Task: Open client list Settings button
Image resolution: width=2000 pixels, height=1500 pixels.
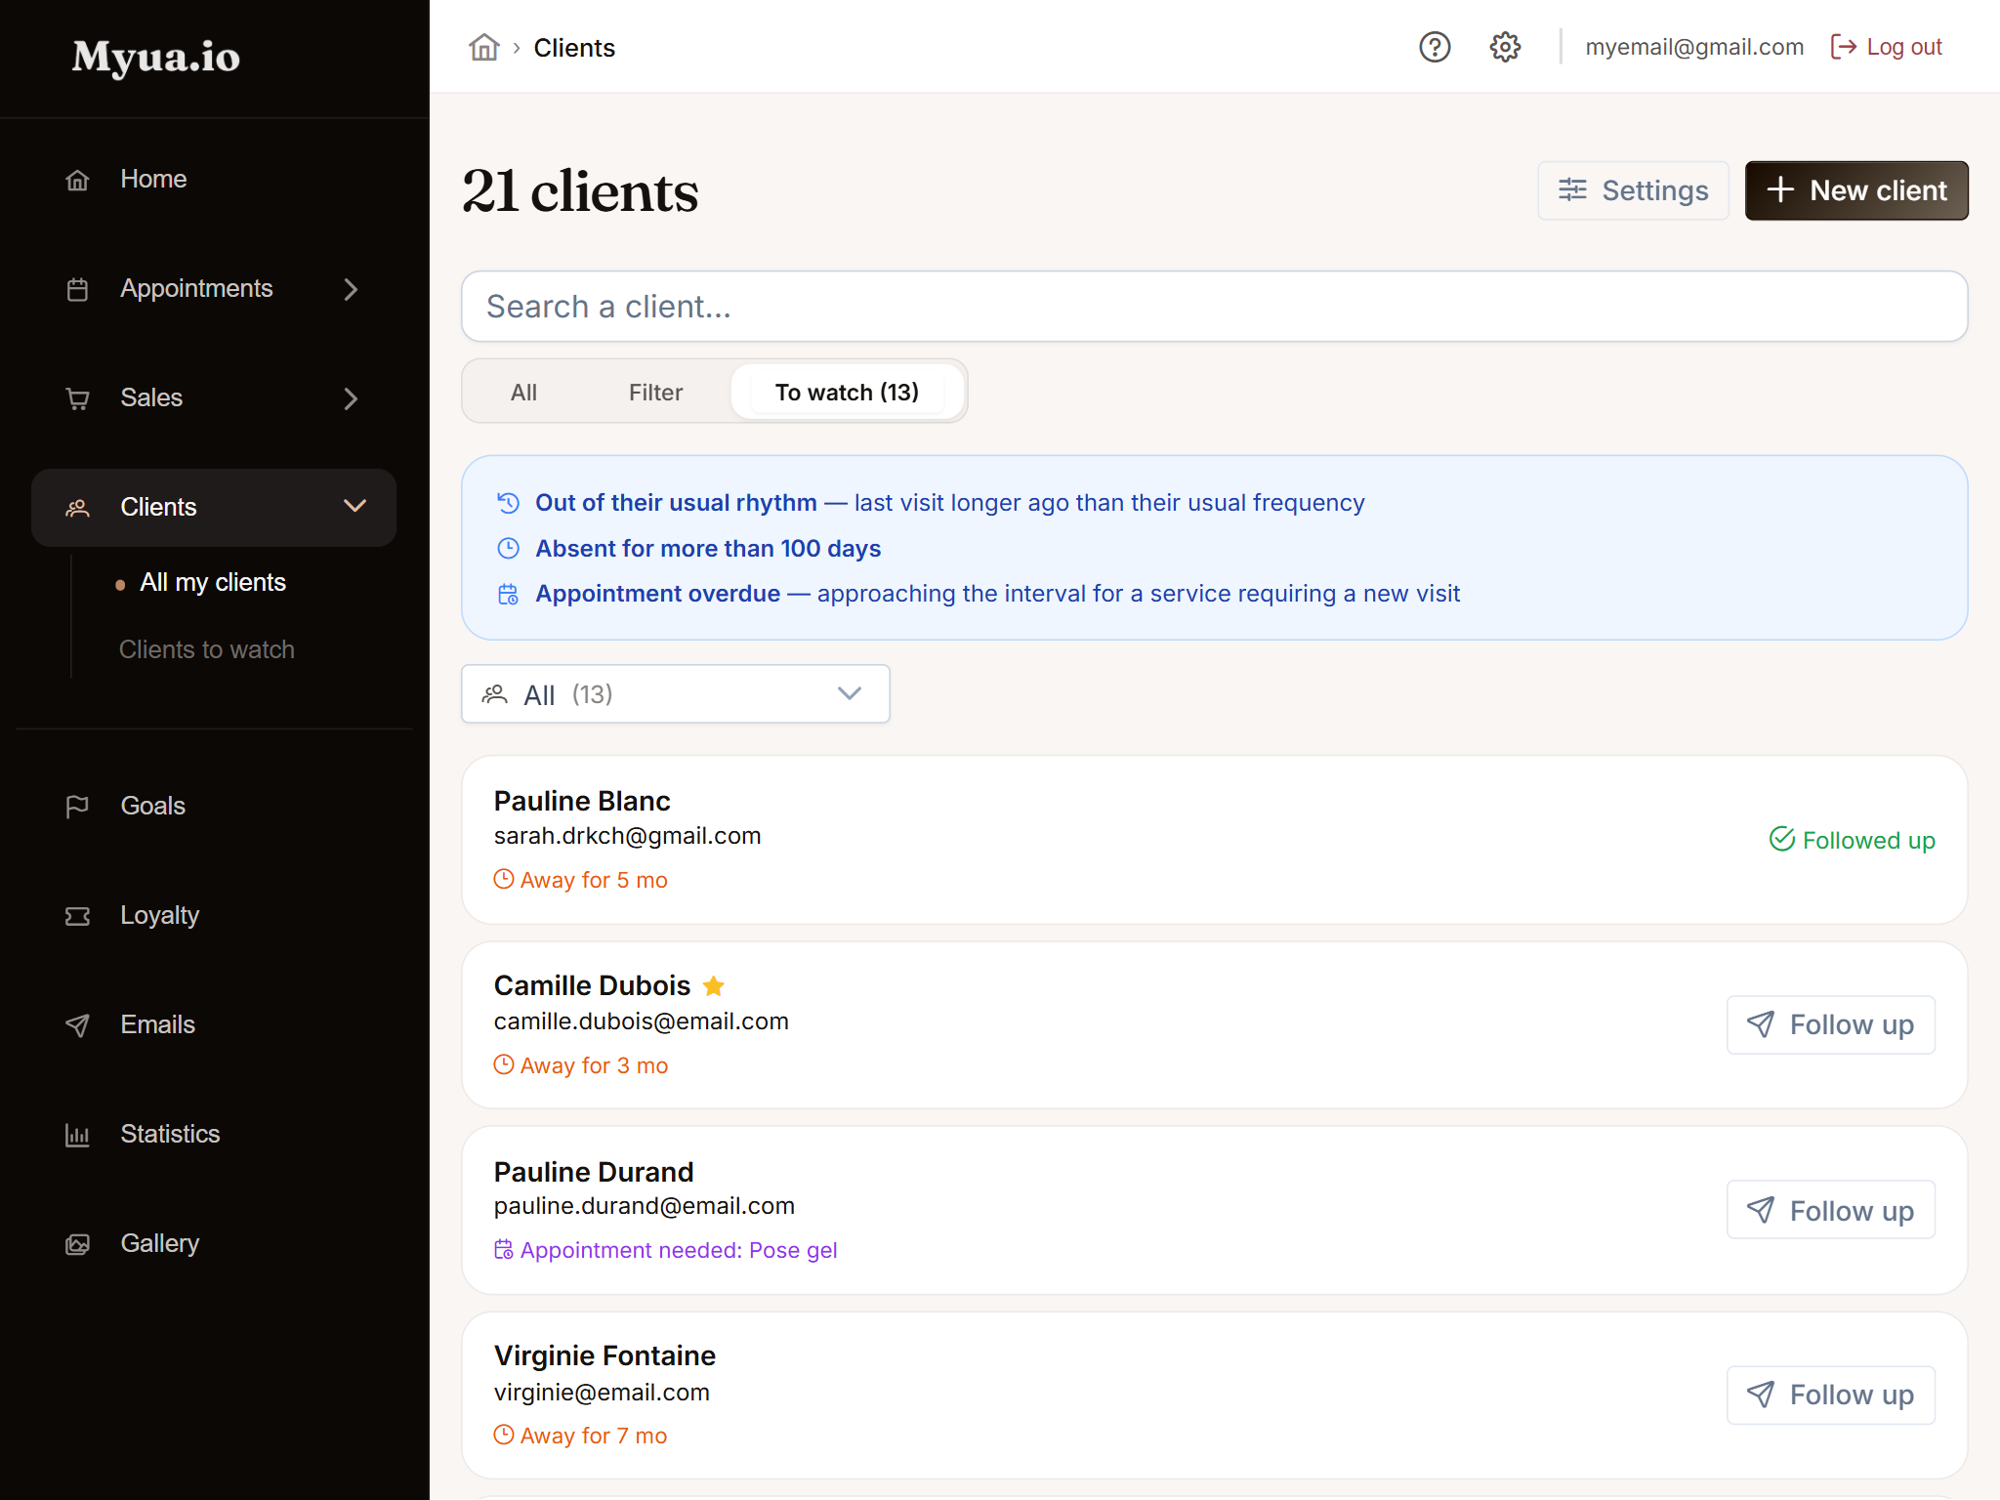Action: pos(1633,190)
